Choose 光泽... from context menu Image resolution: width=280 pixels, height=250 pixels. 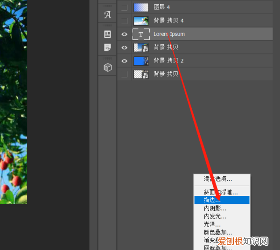(x=222, y=224)
